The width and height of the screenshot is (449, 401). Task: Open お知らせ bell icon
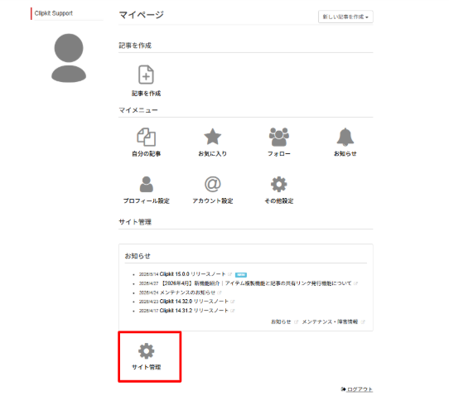click(345, 137)
